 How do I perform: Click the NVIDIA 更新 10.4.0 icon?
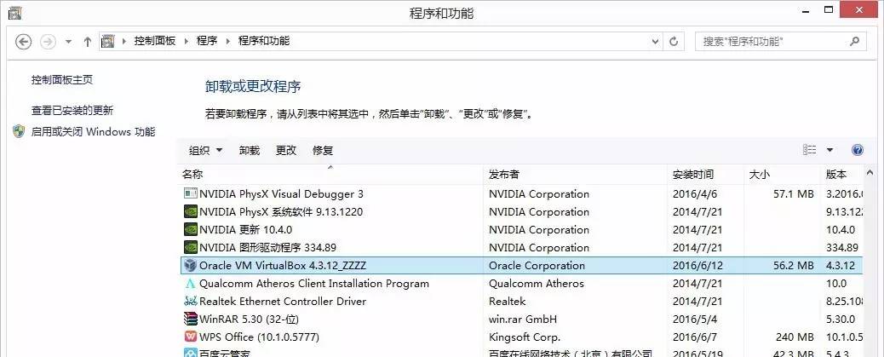(191, 229)
